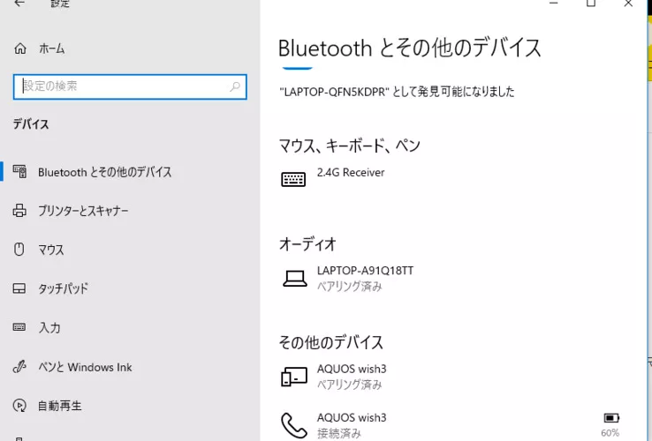
Task: Focus the 設定の検索 search field
Action: click(x=130, y=86)
